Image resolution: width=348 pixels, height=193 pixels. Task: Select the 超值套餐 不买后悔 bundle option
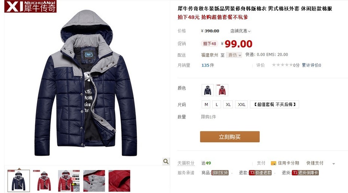coord(275,105)
